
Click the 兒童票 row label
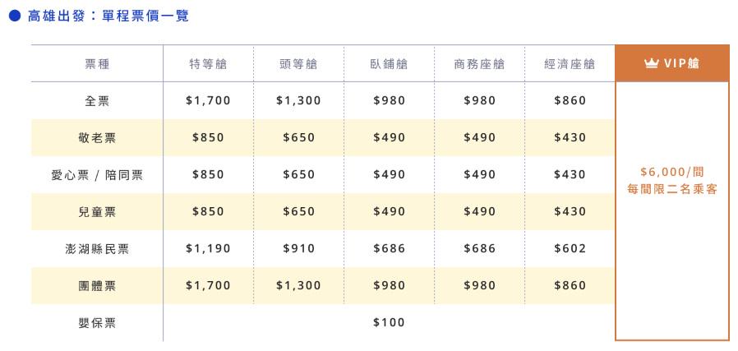(x=98, y=212)
